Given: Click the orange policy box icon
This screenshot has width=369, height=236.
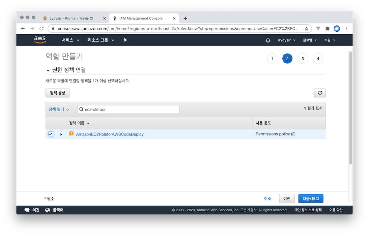Looking at the screenshot, I should (x=71, y=134).
